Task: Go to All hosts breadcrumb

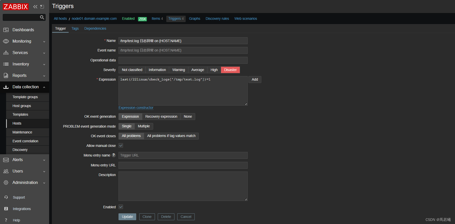Action: [x=60, y=19]
